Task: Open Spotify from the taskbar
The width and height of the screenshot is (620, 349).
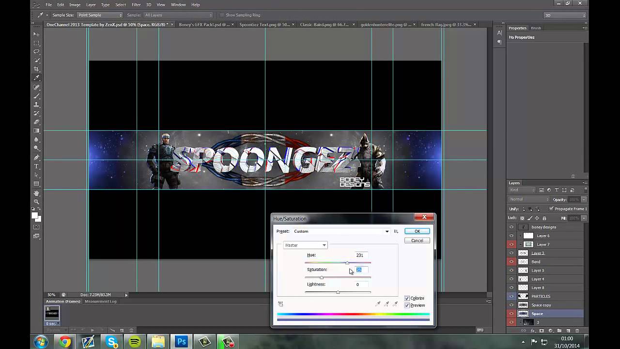Action: [x=135, y=342]
